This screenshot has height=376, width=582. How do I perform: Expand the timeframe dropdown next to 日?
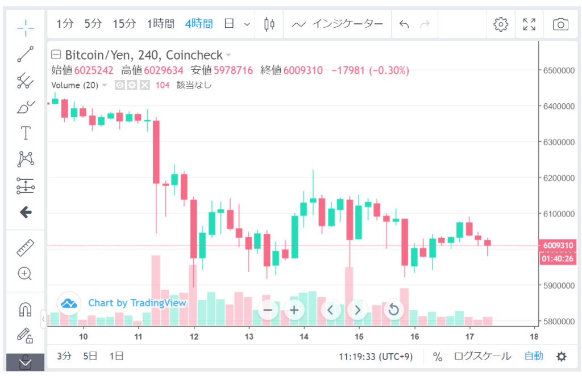[247, 24]
